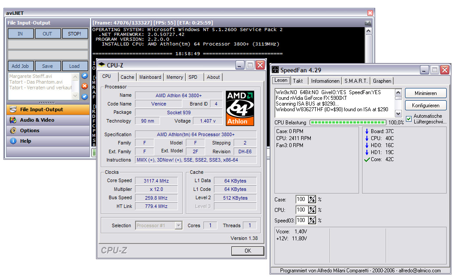
Task: Switch to Lesen tab in SpeedFan
Action: [281, 80]
